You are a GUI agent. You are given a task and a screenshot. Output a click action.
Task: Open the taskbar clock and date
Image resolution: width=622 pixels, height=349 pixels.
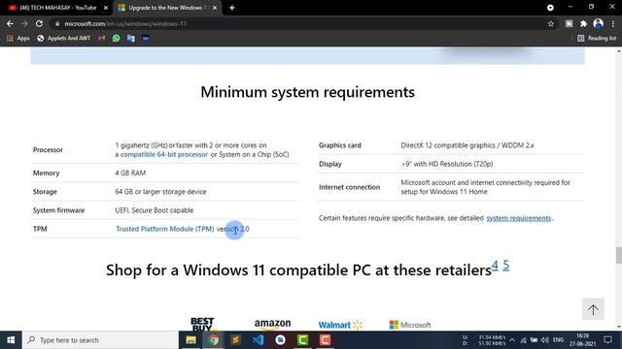pos(582,340)
